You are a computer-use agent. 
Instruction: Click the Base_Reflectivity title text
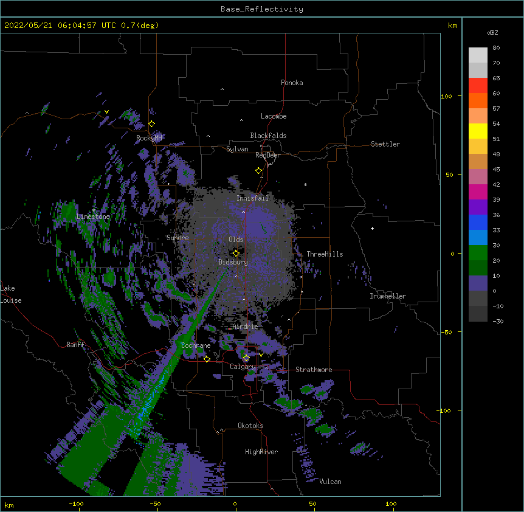point(262,9)
